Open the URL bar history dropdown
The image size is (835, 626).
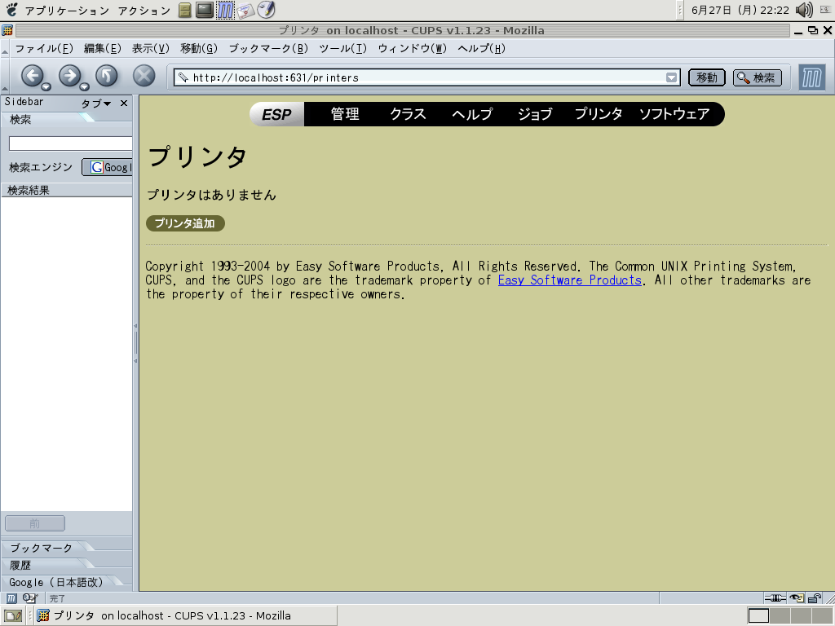672,77
